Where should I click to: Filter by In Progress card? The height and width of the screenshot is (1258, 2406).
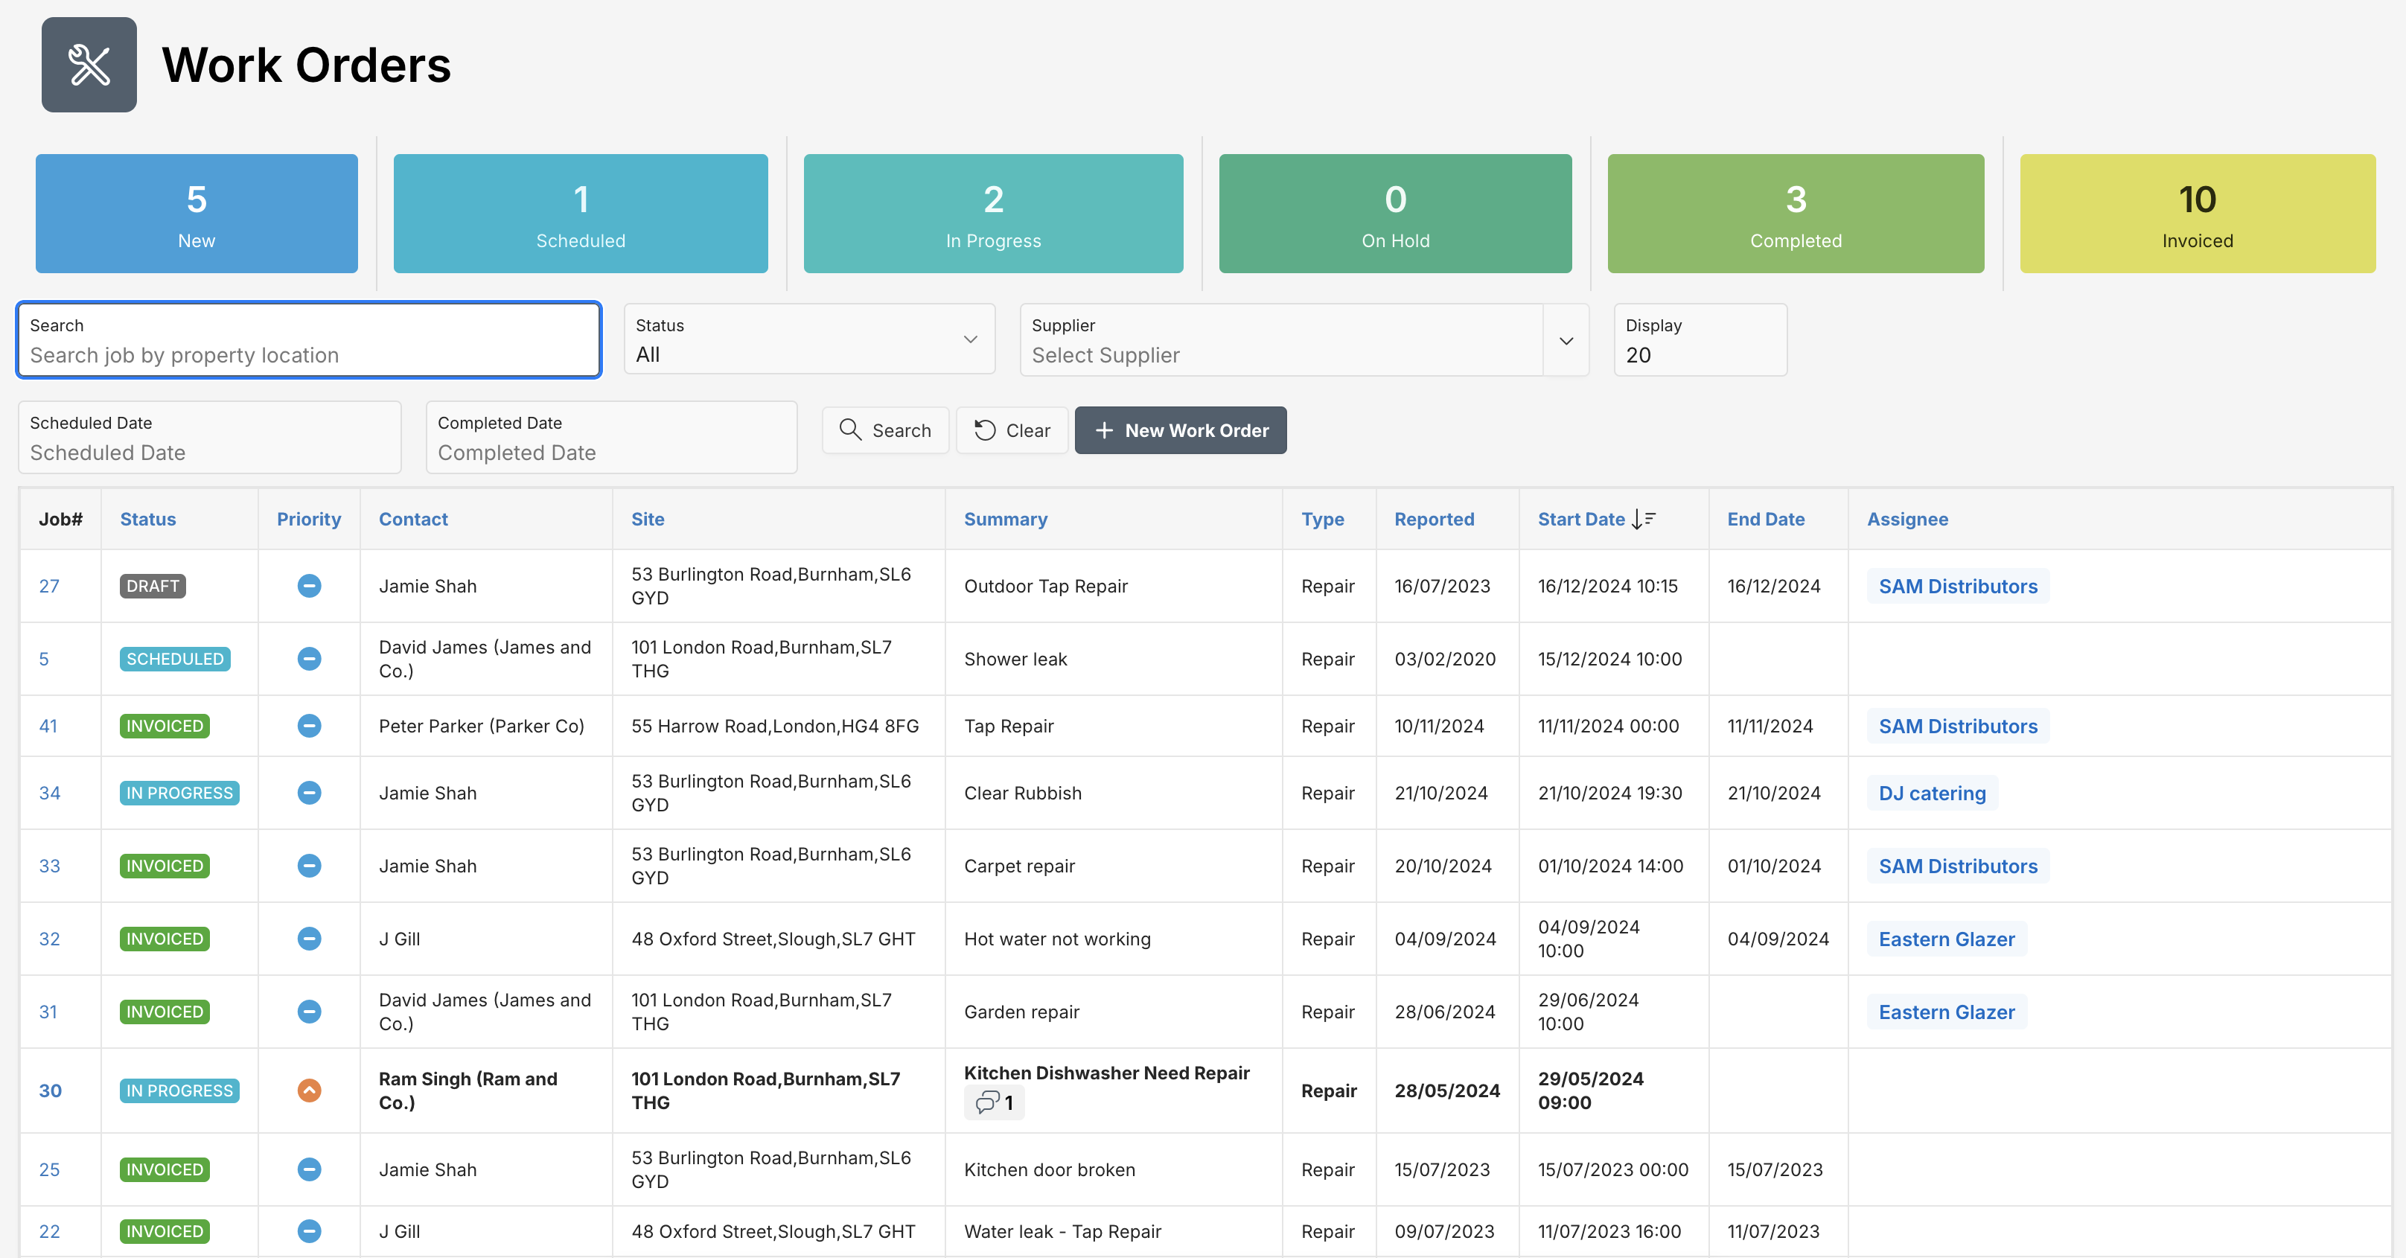(993, 214)
